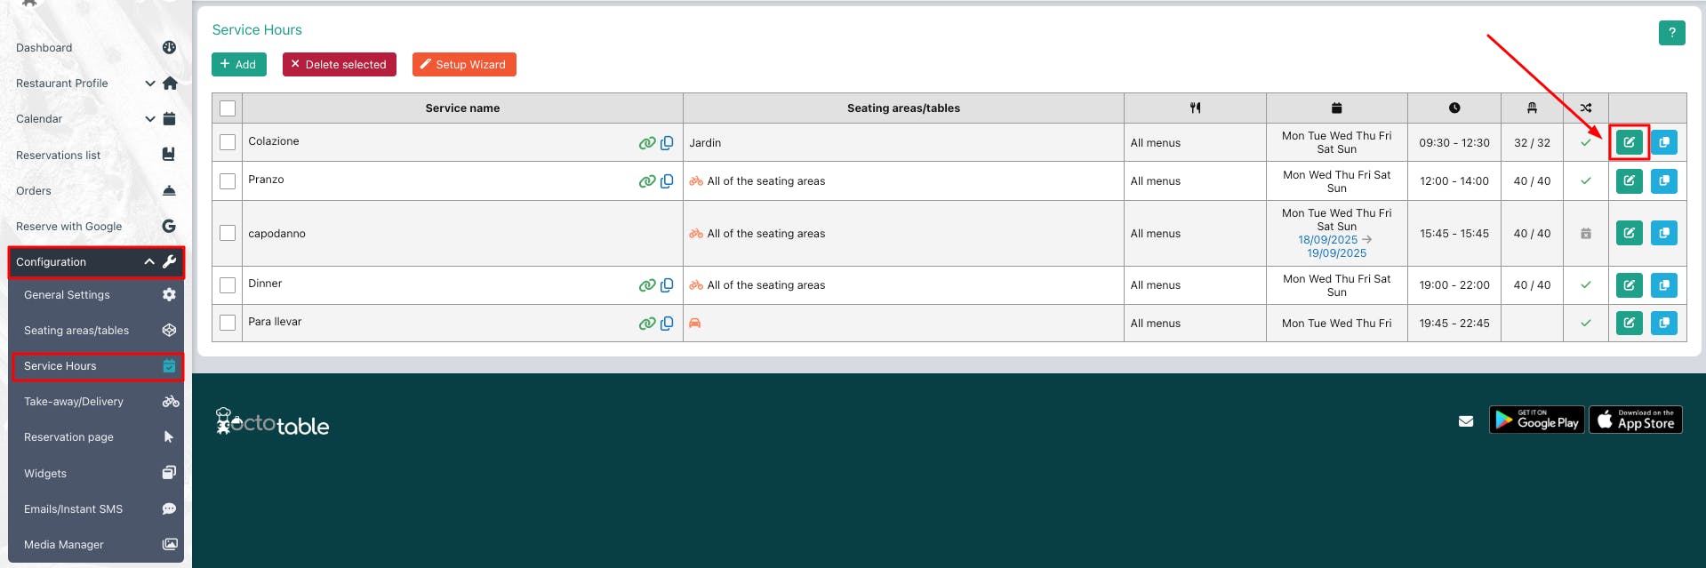The image size is (1706, 568).
Task: Open Reserve with Google
Action: point(96,226)
